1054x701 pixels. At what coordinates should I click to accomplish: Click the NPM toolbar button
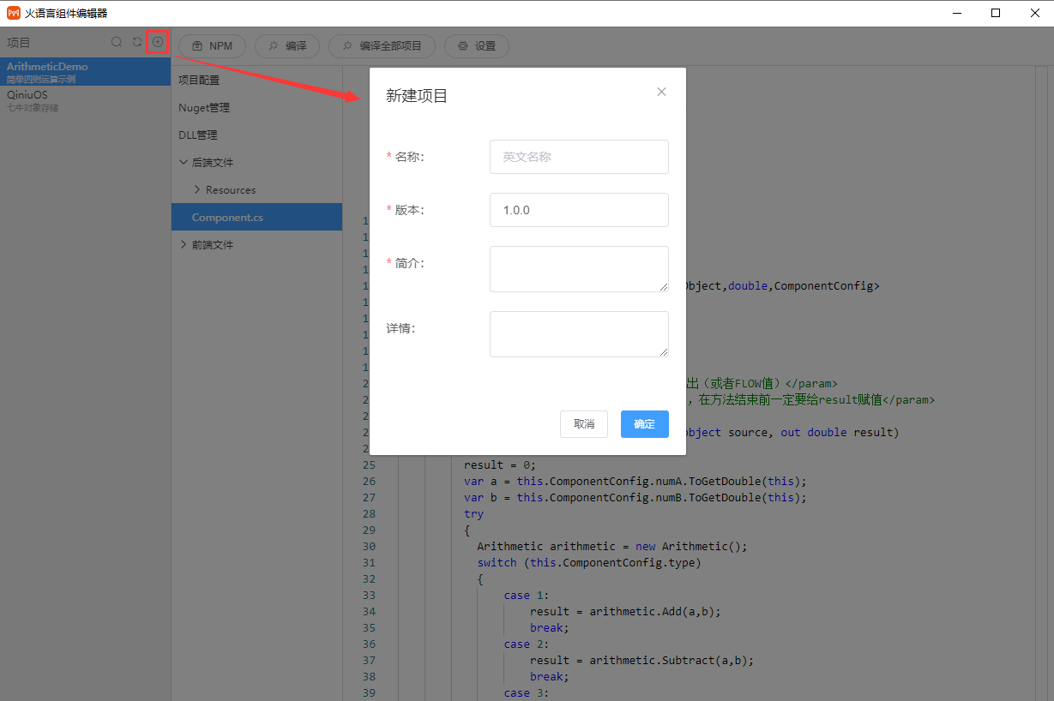click(211, 46)
